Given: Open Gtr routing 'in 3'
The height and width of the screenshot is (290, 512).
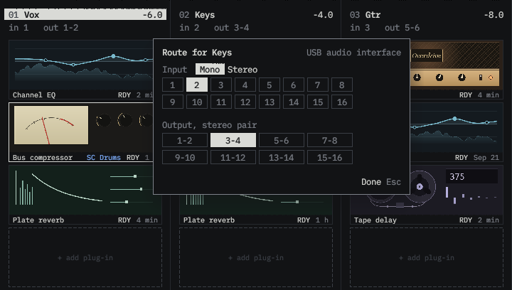Looking at the screenshot, I should pos(360,28).
